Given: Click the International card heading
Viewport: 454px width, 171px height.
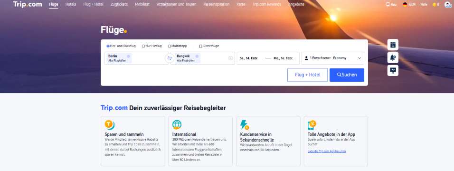Looking at the screenshot, I should pos(184,134).
